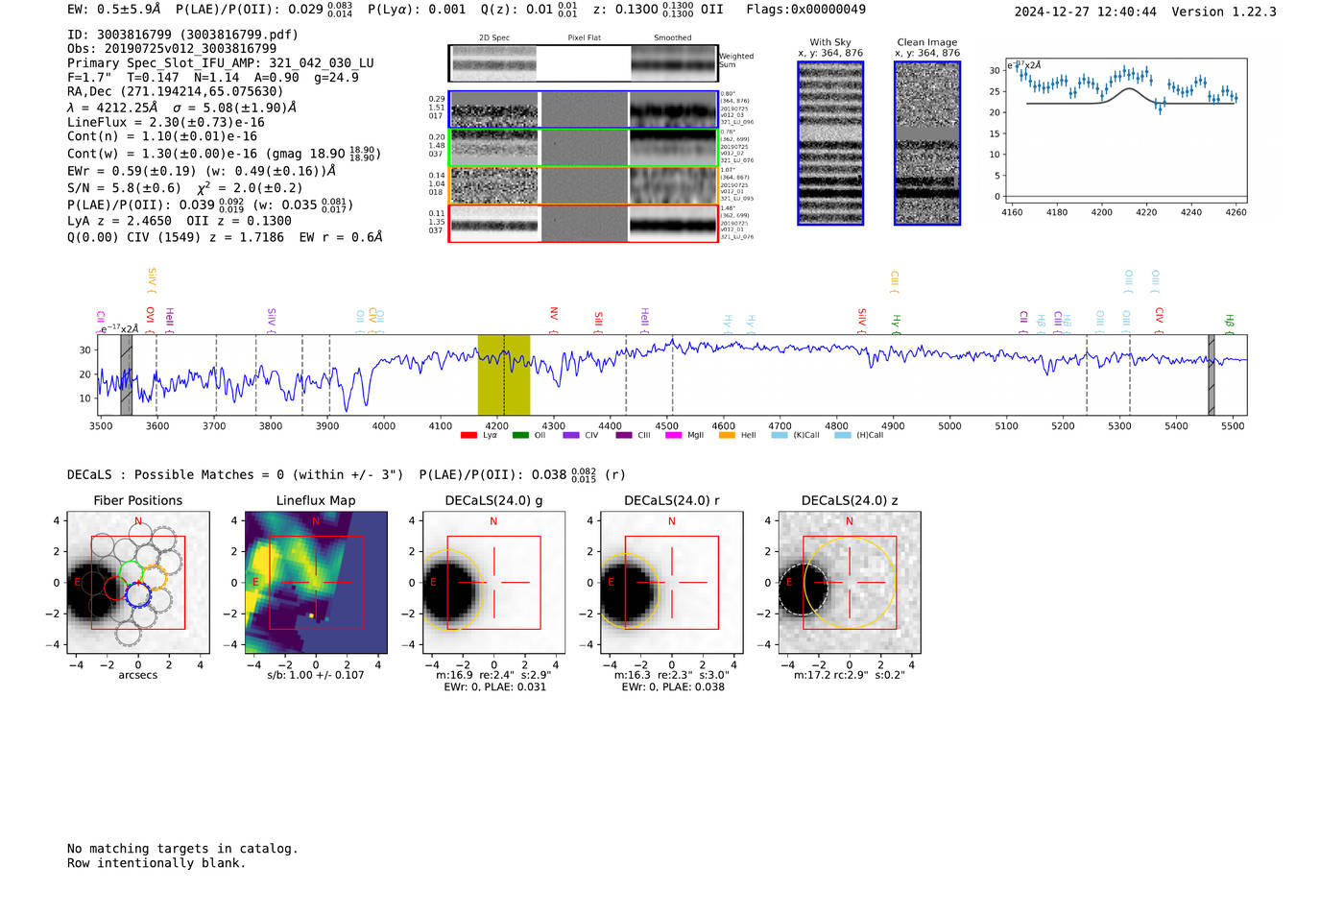1344x915 pixels.
Task: Open the Lineflux Map panel
Action: coord(316,582)
